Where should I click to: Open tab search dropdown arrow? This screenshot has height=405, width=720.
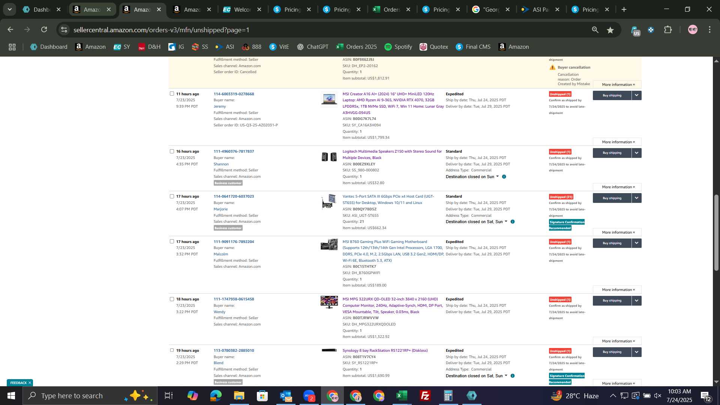coord(9,9)
